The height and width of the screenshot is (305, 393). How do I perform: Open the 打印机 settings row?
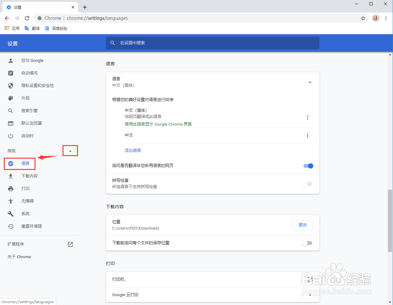[213, 280]
